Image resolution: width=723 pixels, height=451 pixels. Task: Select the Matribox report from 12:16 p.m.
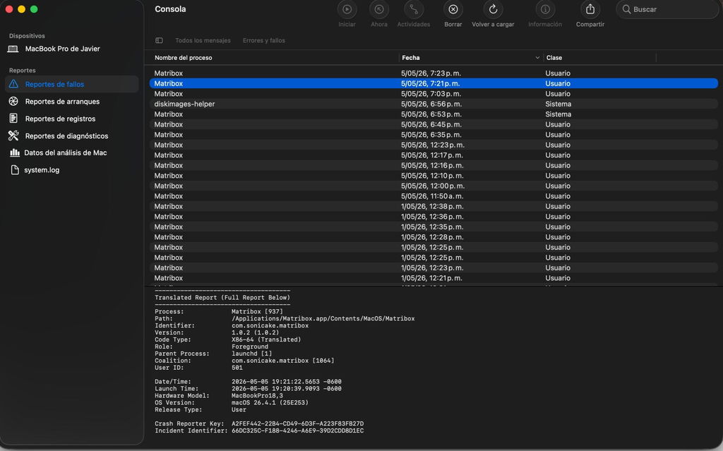point(434,165)
